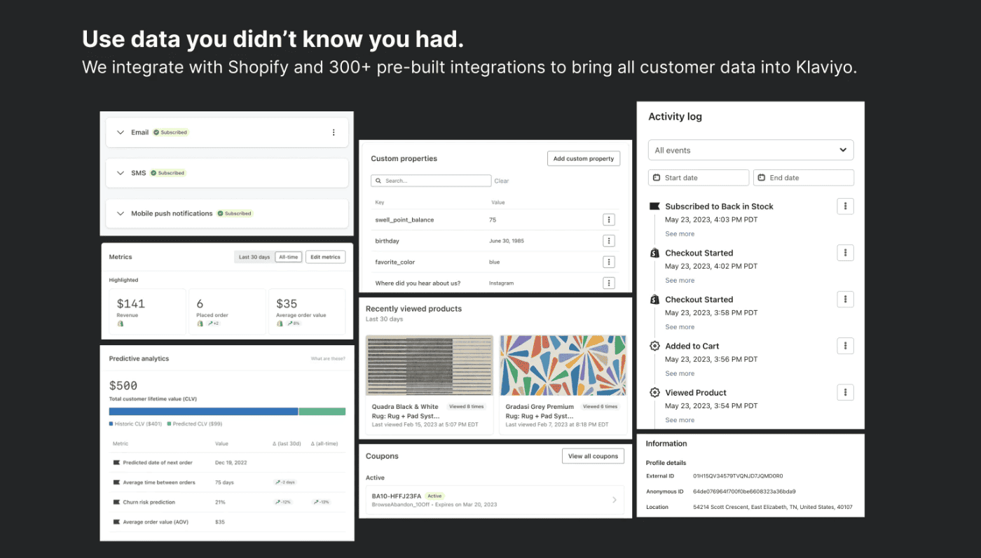Open options menu for first Checkout Started event
Image resolution: width=981 pixels, height=558 pixels.
(x=846, y=252)
